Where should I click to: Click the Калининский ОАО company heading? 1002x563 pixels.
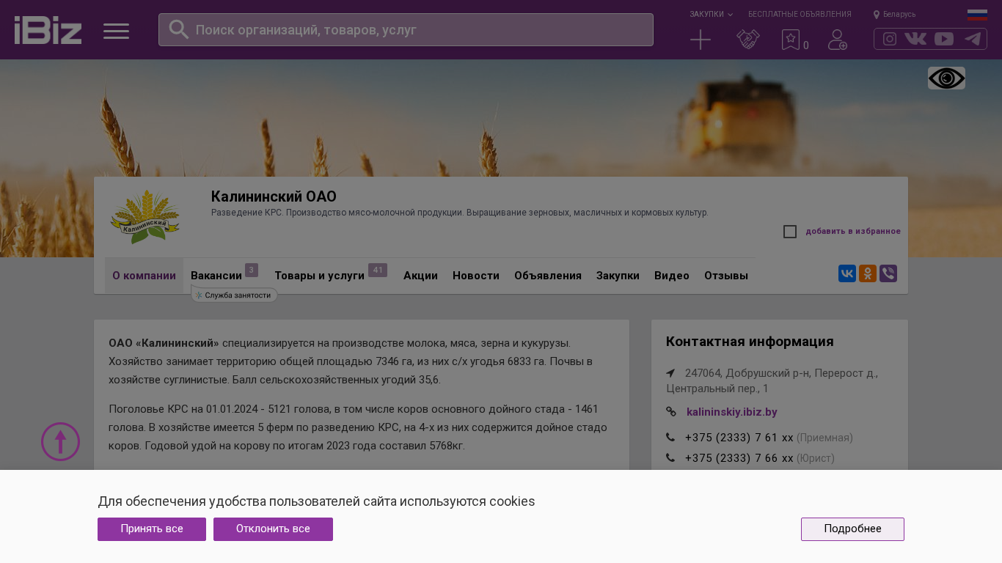tap(274, 196)
